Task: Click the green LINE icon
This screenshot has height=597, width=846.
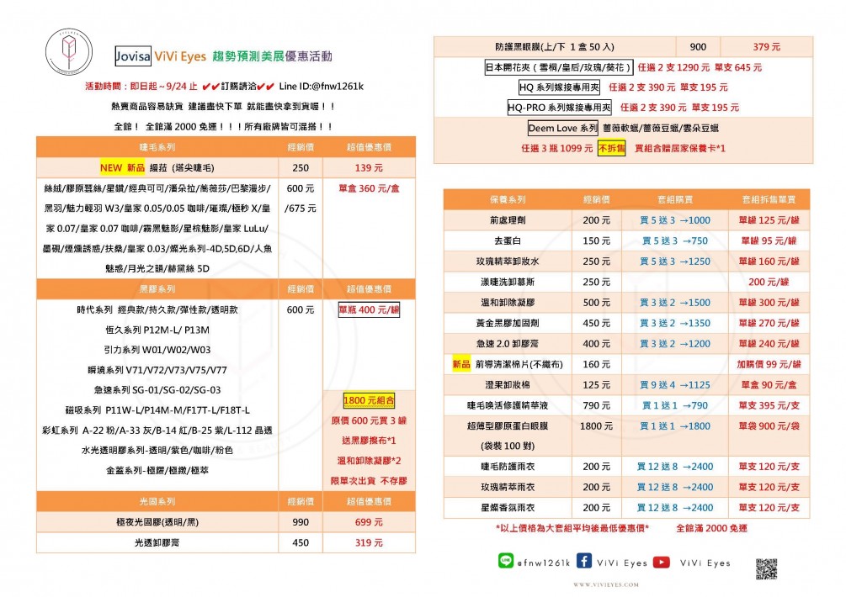Action: (x=506, y=561)
